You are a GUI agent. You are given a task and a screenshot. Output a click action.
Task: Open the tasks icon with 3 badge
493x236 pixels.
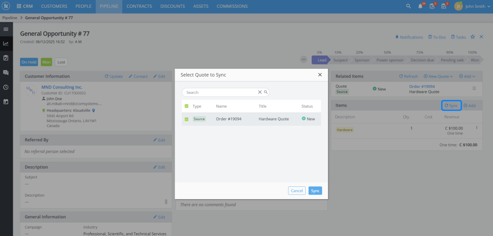point(444,6)
